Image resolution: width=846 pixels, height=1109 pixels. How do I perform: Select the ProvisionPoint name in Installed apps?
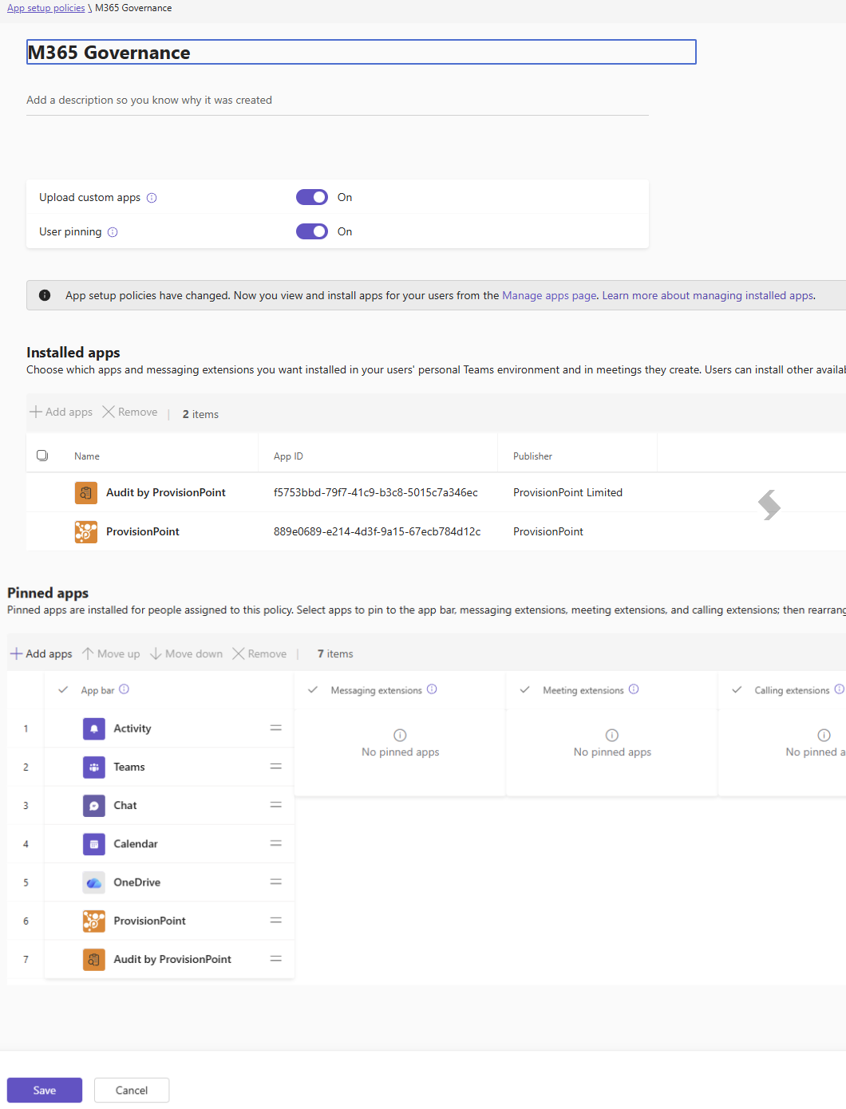pyautogui.click(x=143, y=532)
